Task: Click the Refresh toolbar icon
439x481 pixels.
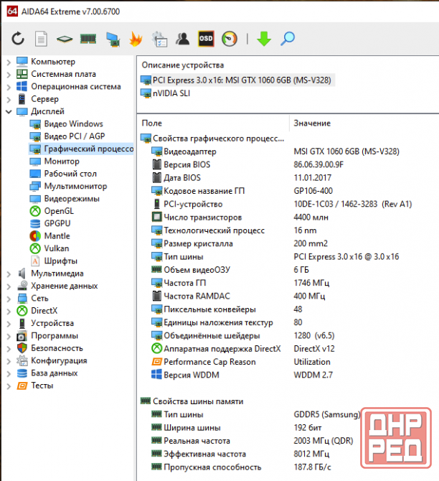Action: click(18, 39)
